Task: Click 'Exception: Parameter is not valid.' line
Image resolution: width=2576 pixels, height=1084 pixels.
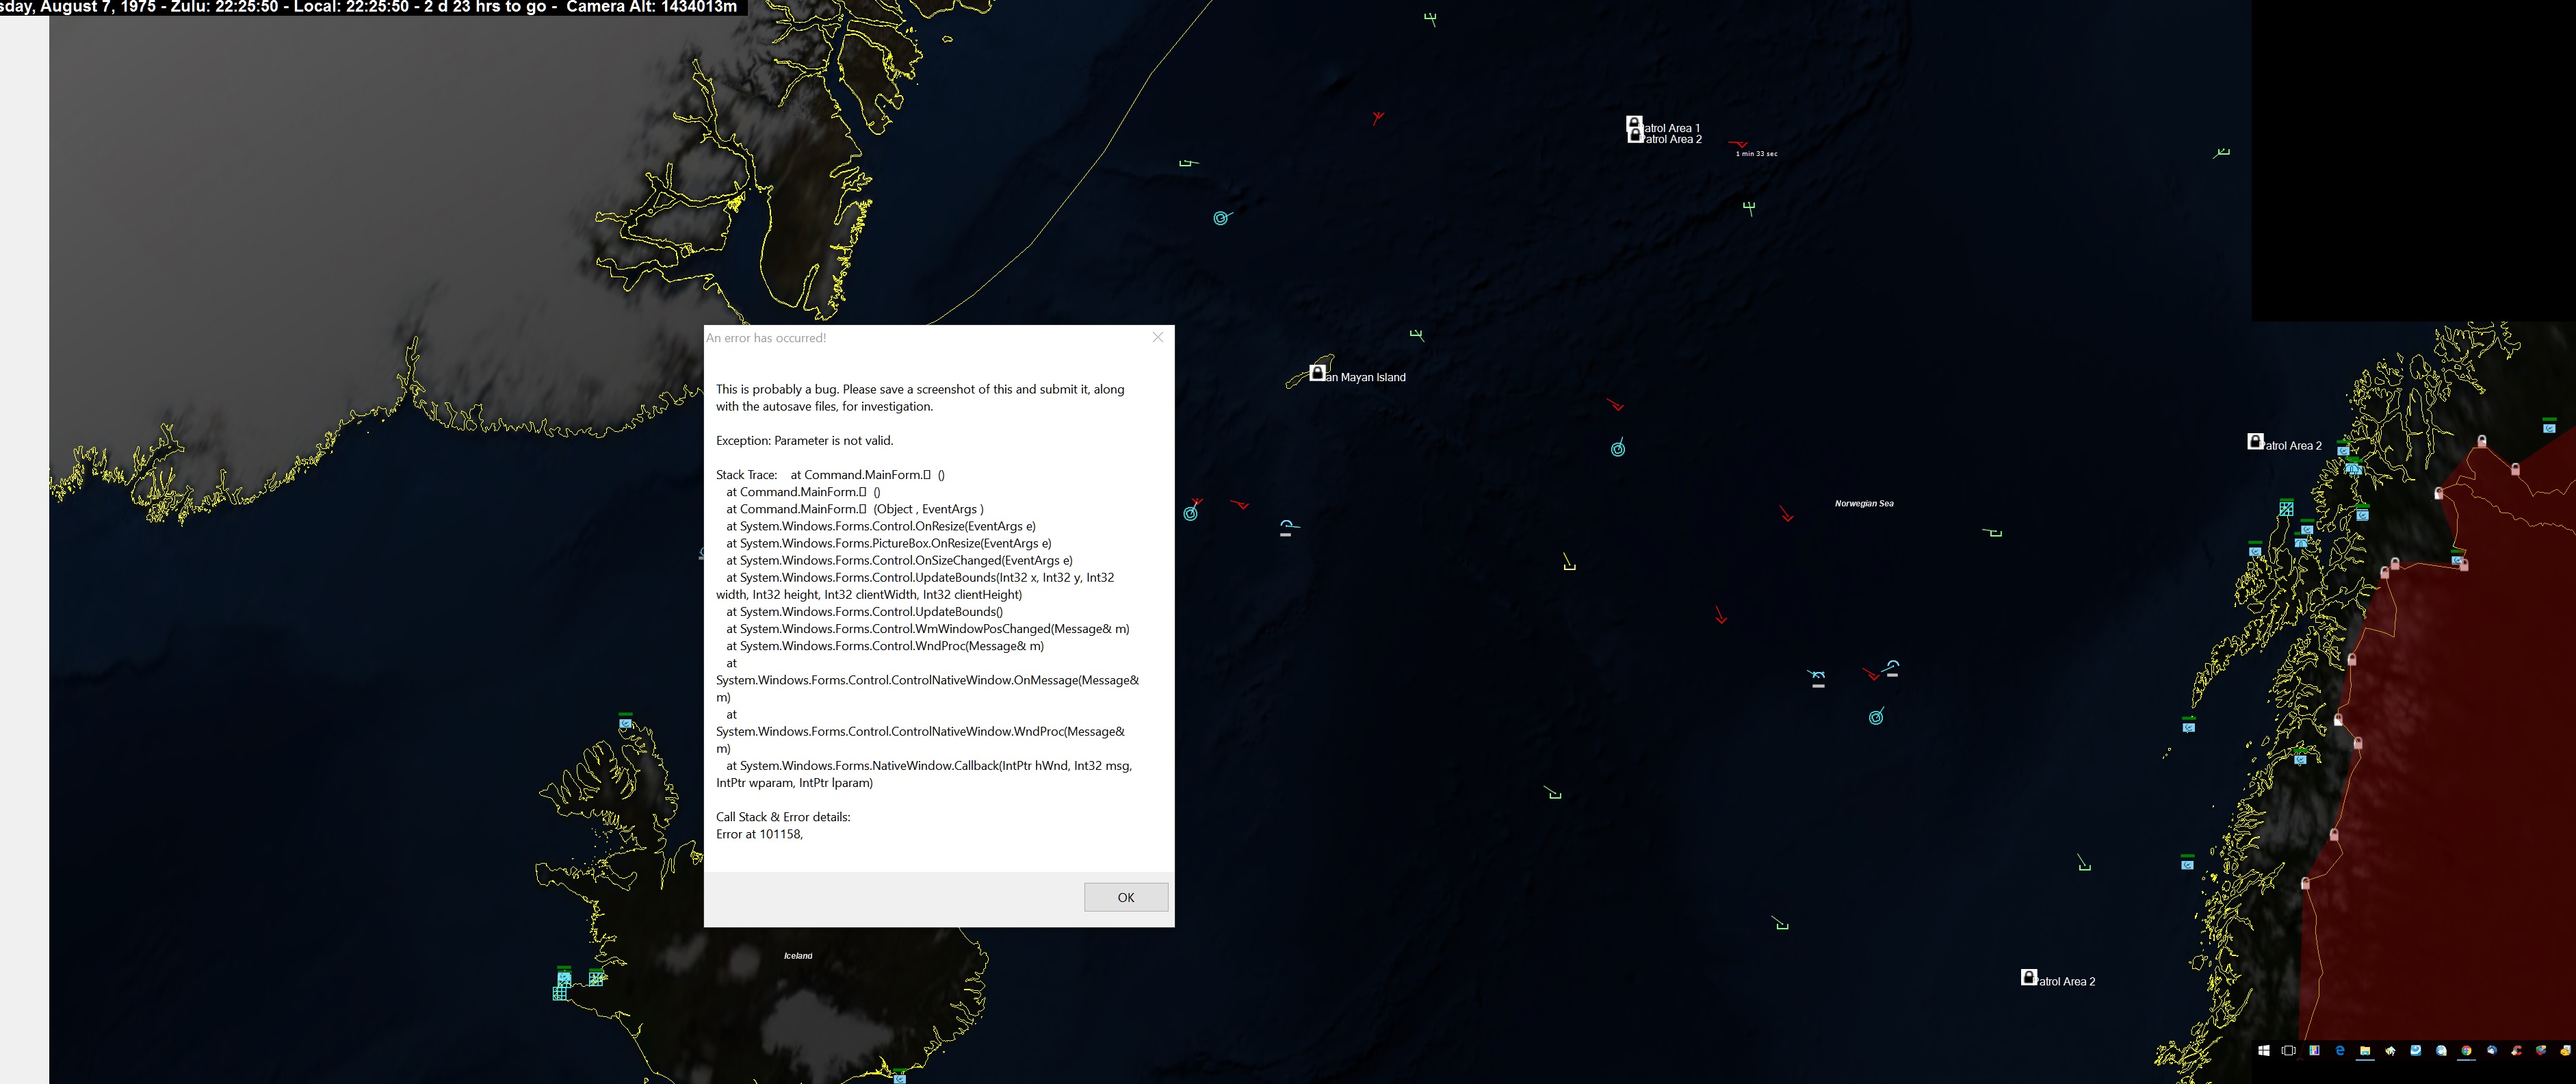Action: (x=804, y=440)
